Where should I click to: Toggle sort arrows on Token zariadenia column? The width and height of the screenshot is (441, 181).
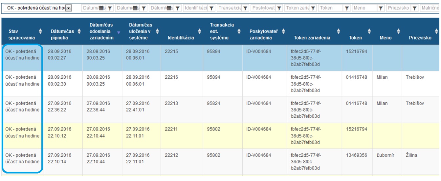(338, 31)
